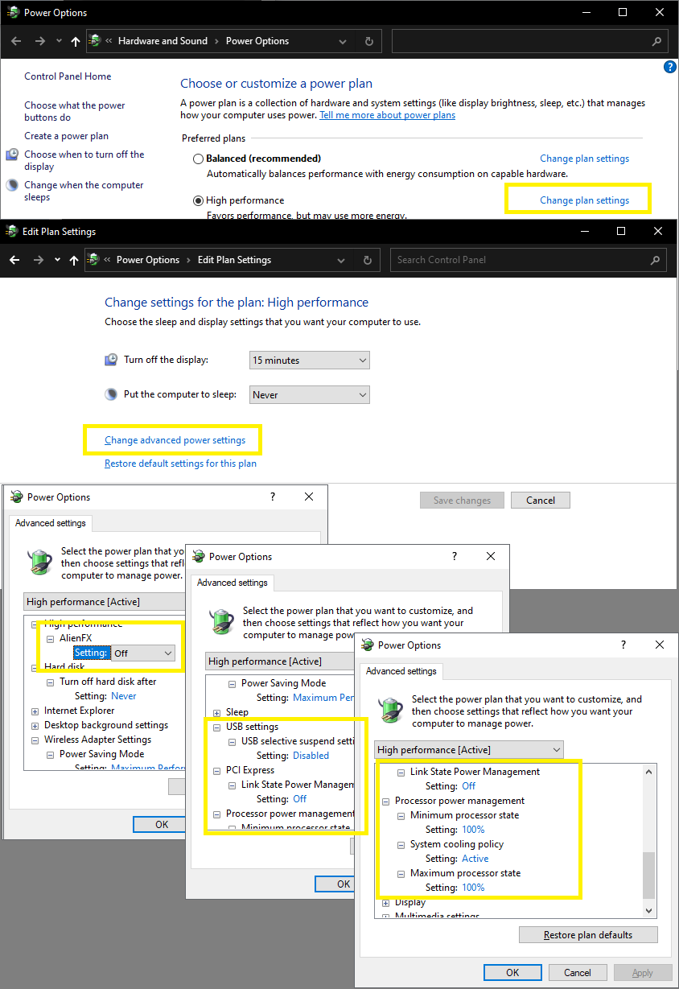Click search magnifier in Edit Plan Settings

point(656,260)
